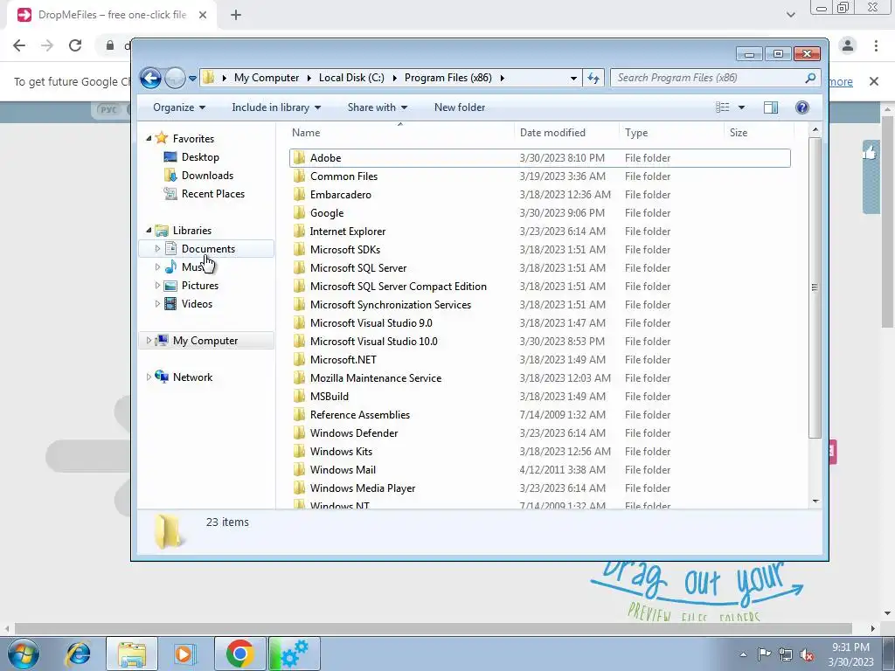
Task: Select the Embarcadero folder
Action: click(x=341, y=195)
